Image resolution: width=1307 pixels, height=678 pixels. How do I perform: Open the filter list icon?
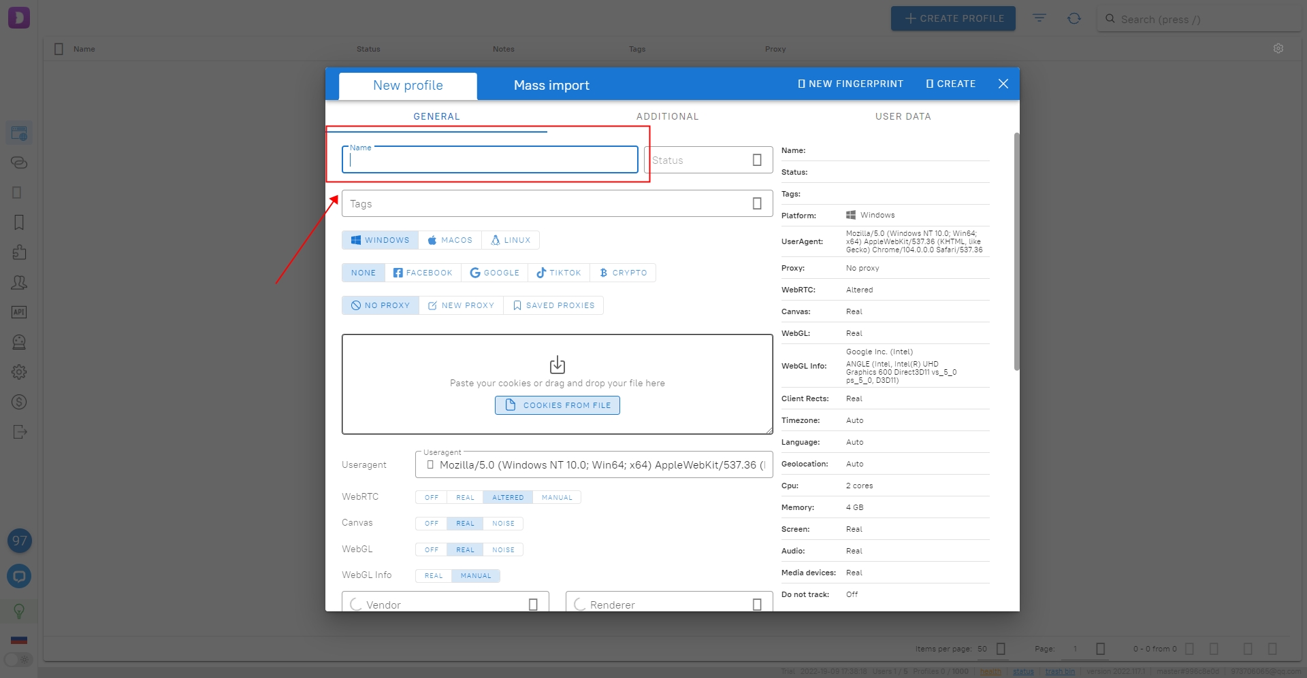pos(1039,18)
